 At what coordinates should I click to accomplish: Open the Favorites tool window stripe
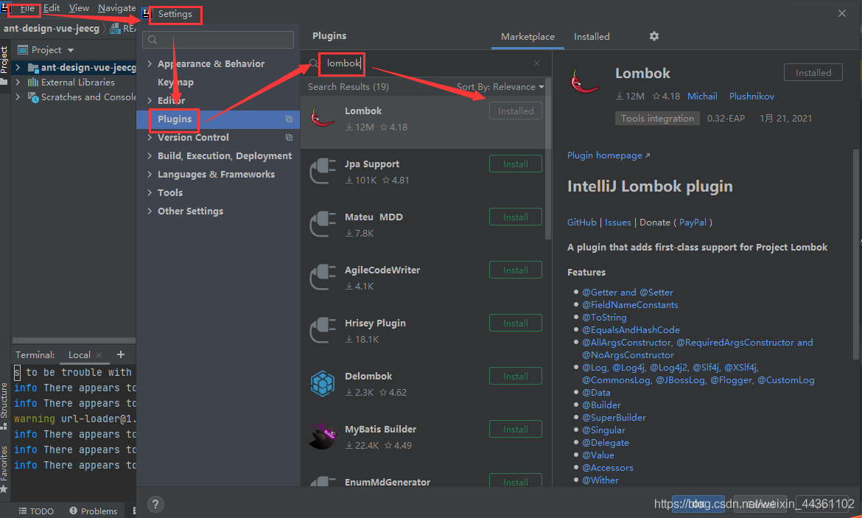4,469
